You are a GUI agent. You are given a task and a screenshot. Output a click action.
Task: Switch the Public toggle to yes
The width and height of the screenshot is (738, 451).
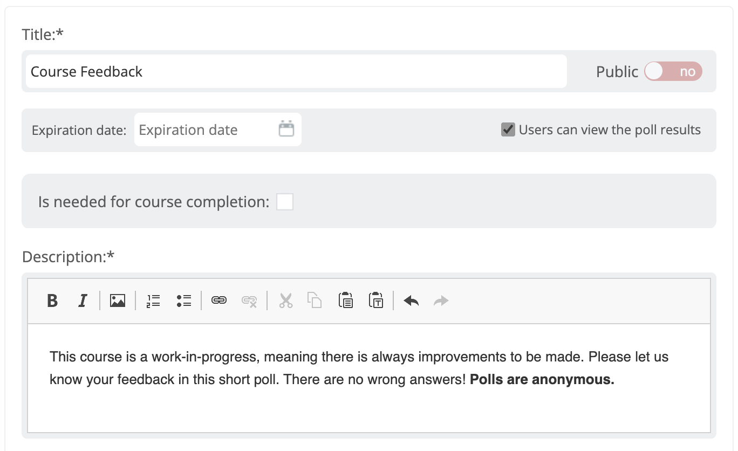(x=673, y=71)
